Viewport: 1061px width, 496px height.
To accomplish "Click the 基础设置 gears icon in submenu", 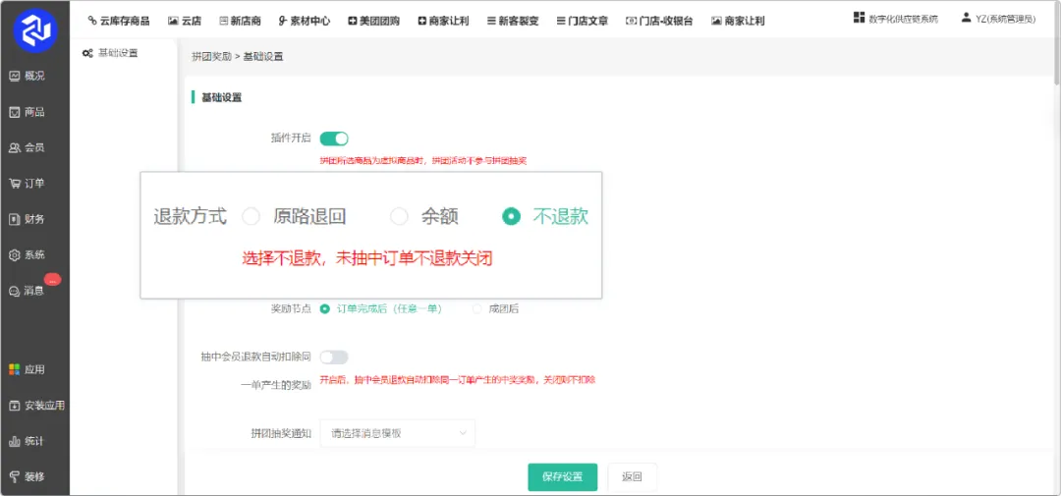I will pyautogui.click(x=87, y=53).
